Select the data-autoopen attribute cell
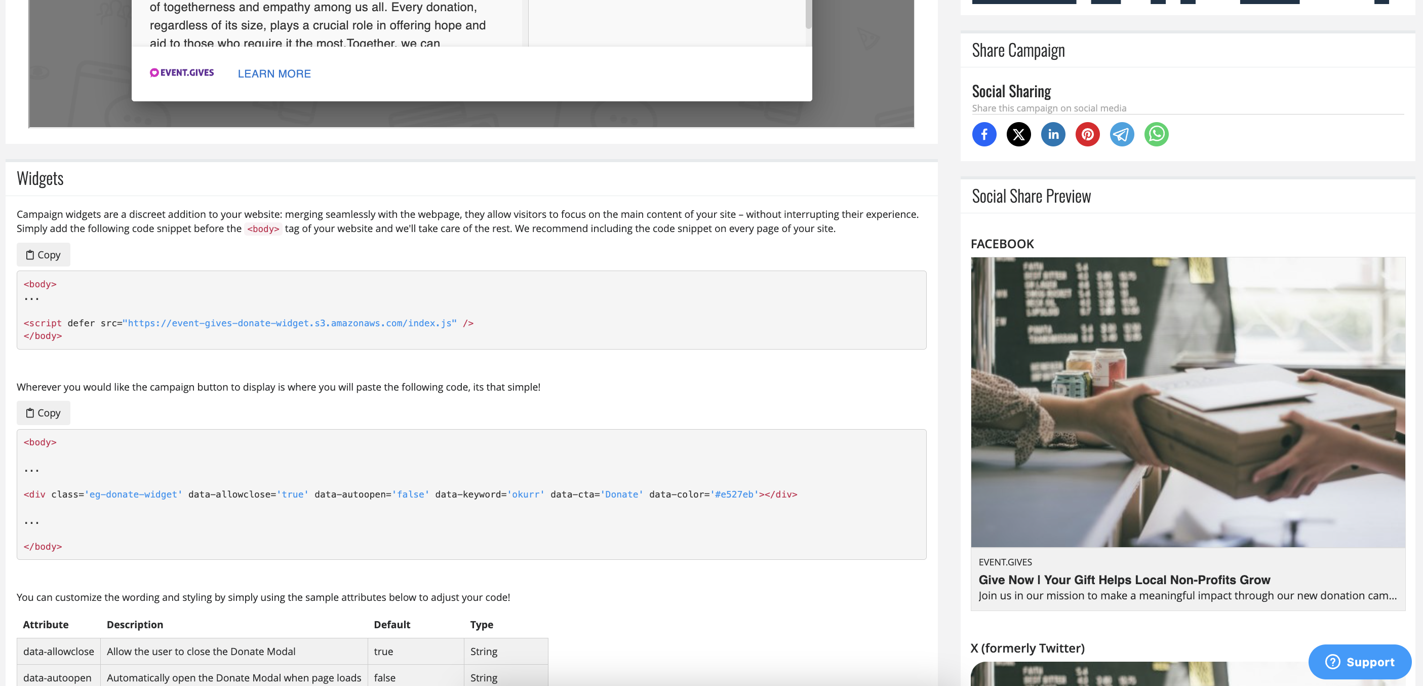Image resolution: width=1423 pixels, height=686 pixels. click(x=57, y=677)
